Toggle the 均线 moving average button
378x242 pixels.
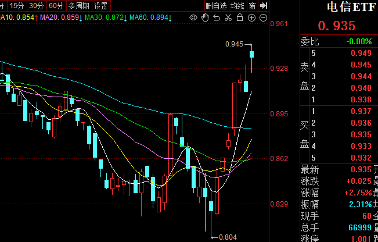237,6
